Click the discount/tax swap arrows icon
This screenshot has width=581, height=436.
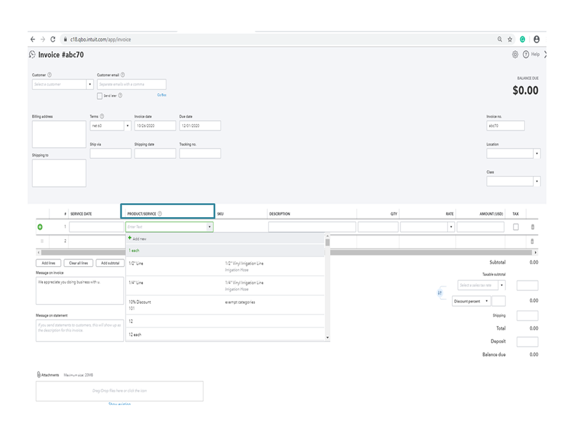click(440, 293)
